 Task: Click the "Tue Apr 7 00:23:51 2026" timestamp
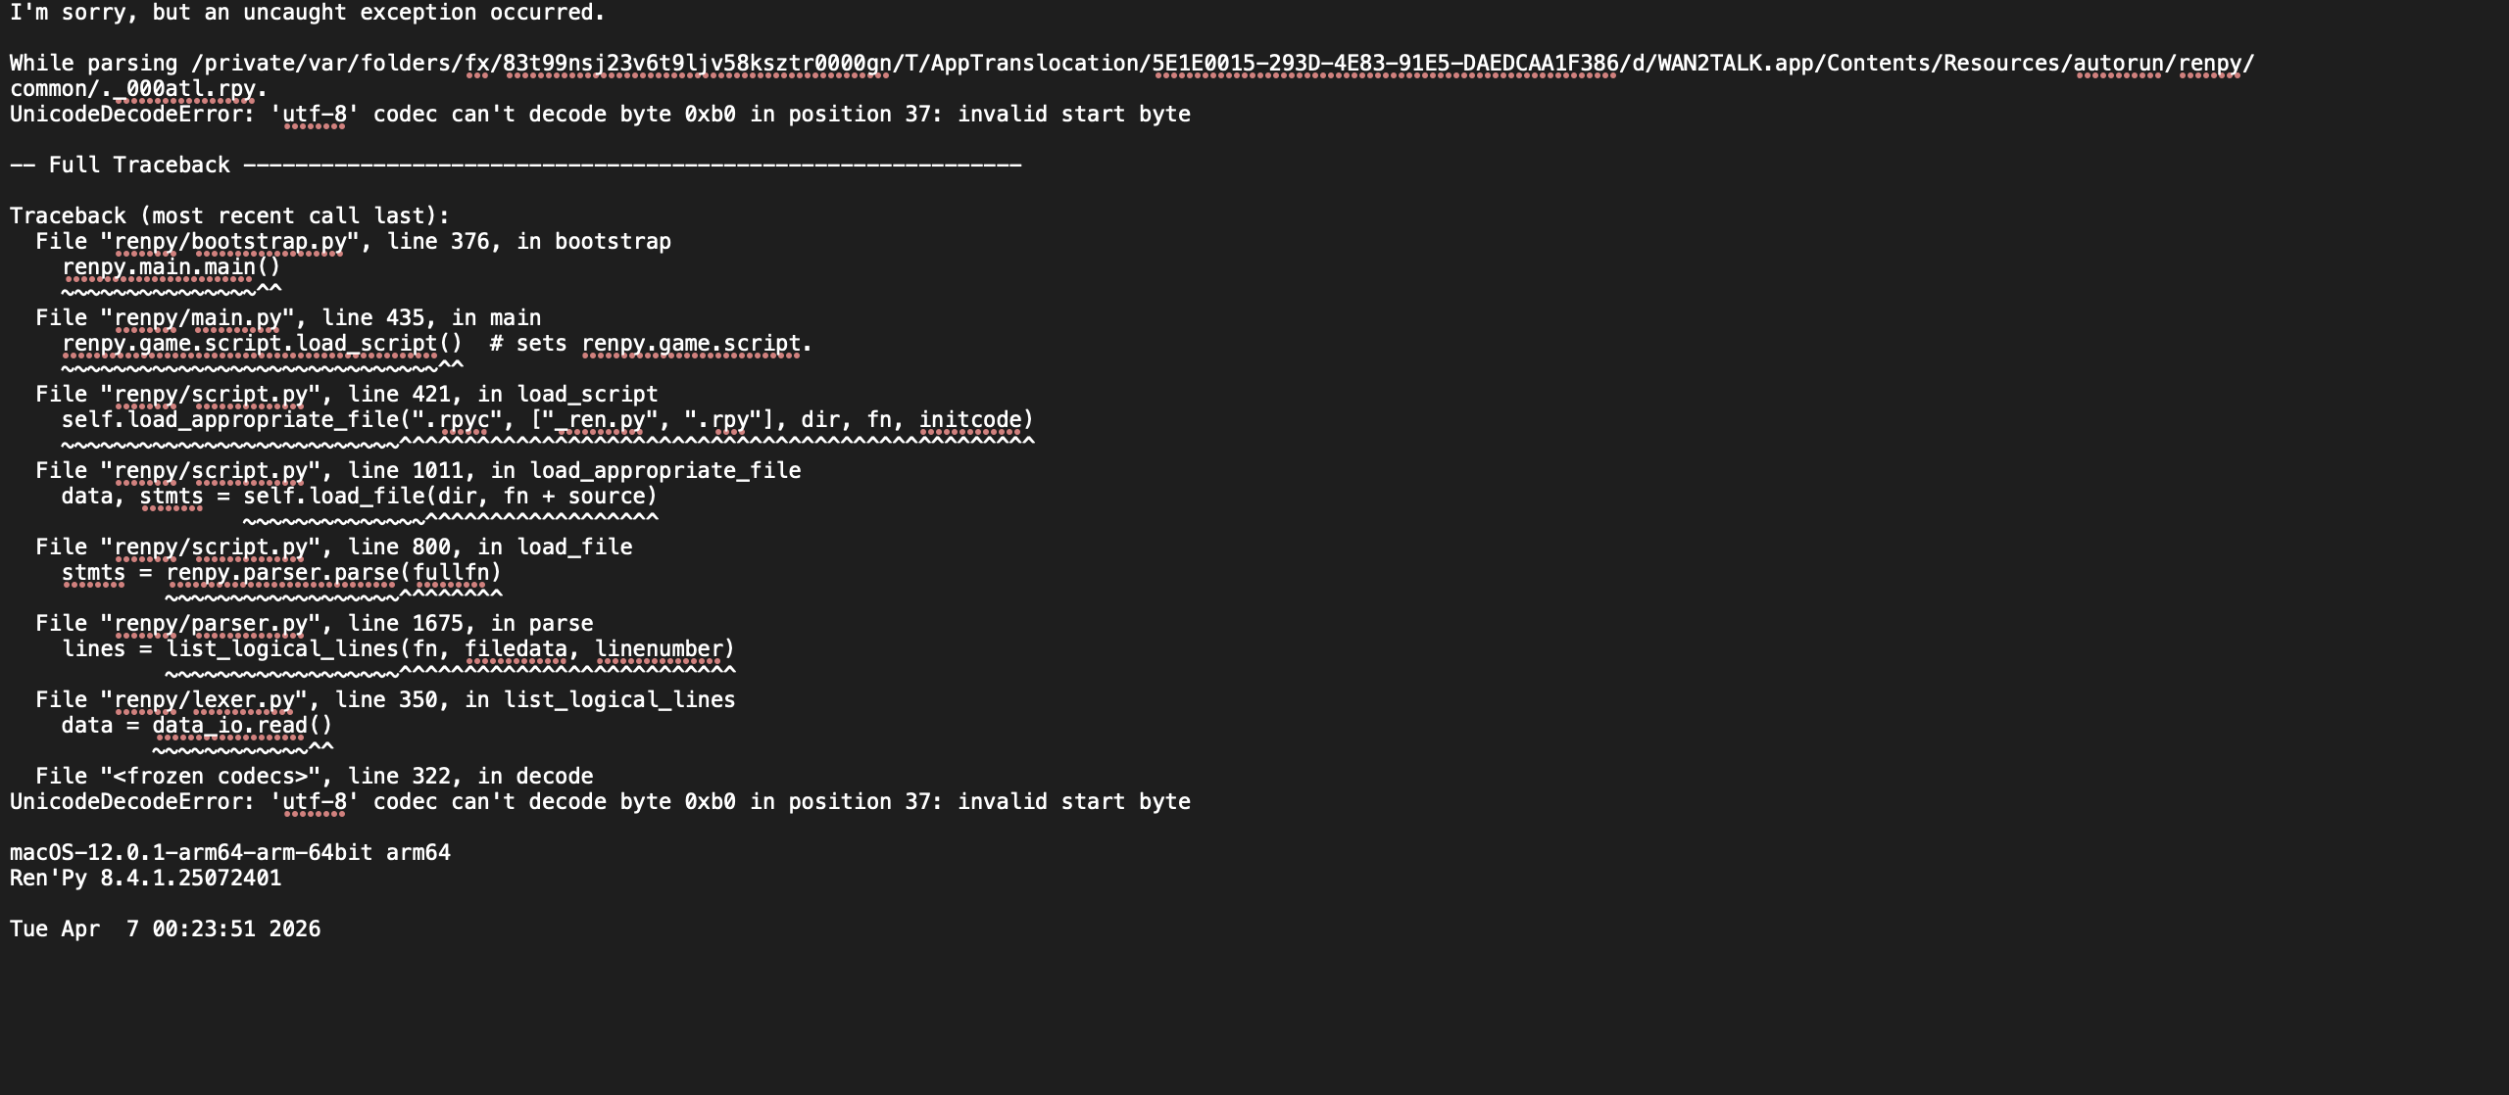click(x=165, y=929)
